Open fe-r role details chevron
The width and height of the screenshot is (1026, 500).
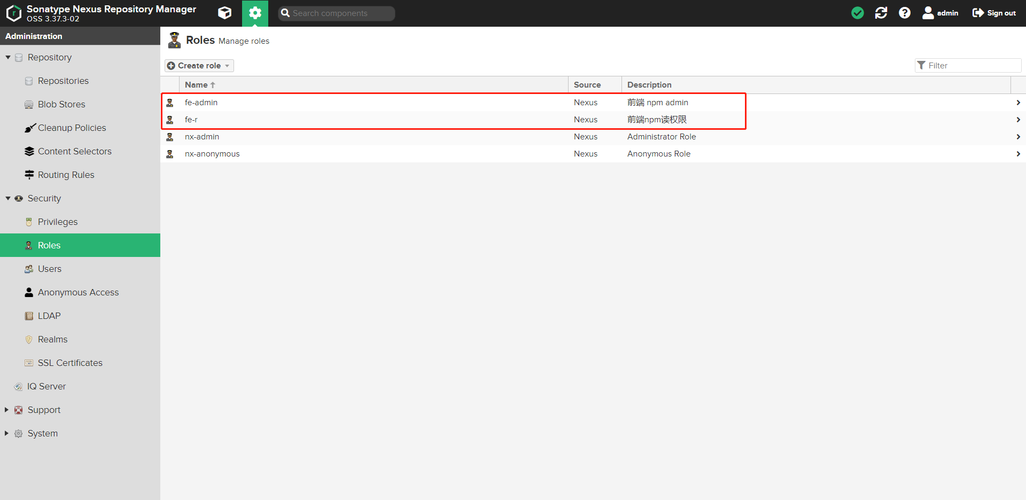pos(1018,120)
